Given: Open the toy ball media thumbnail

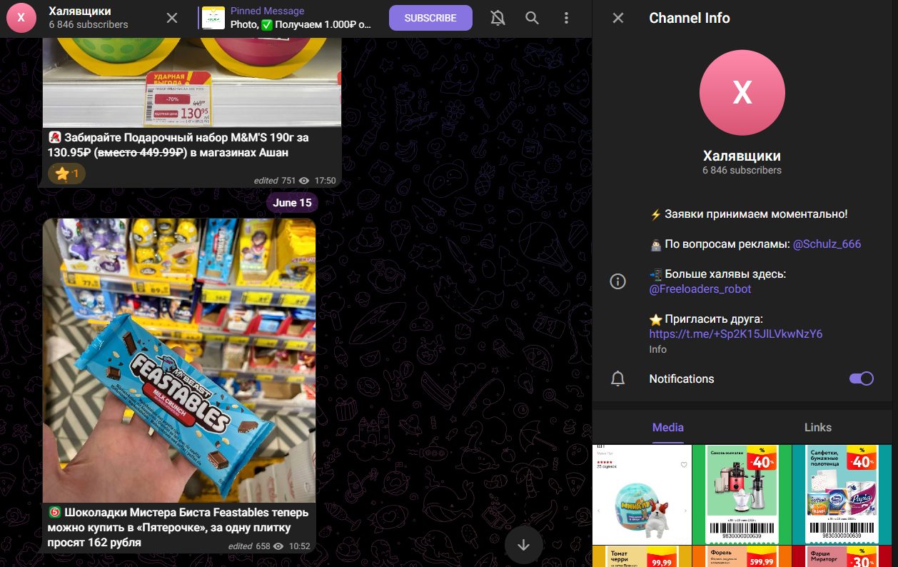Looking at the screenshot, I should click(642, 493).
